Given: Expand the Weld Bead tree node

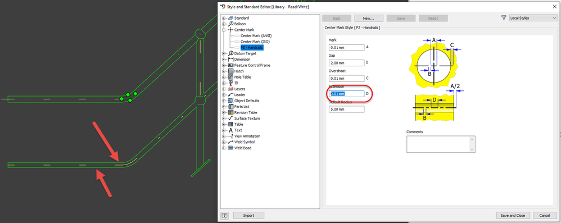Looking at the screenshot, I should [x=224, y=148].
